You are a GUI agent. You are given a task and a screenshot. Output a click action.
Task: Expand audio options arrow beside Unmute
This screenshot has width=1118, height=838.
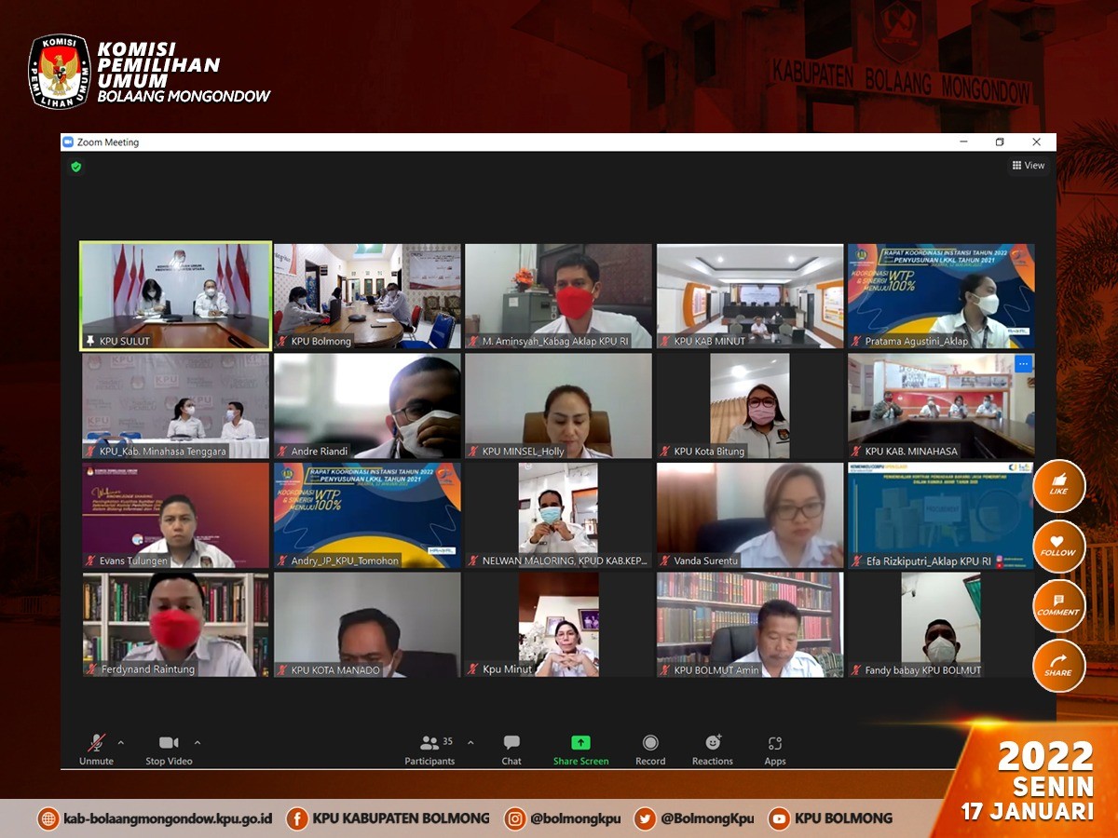[120, 743]
